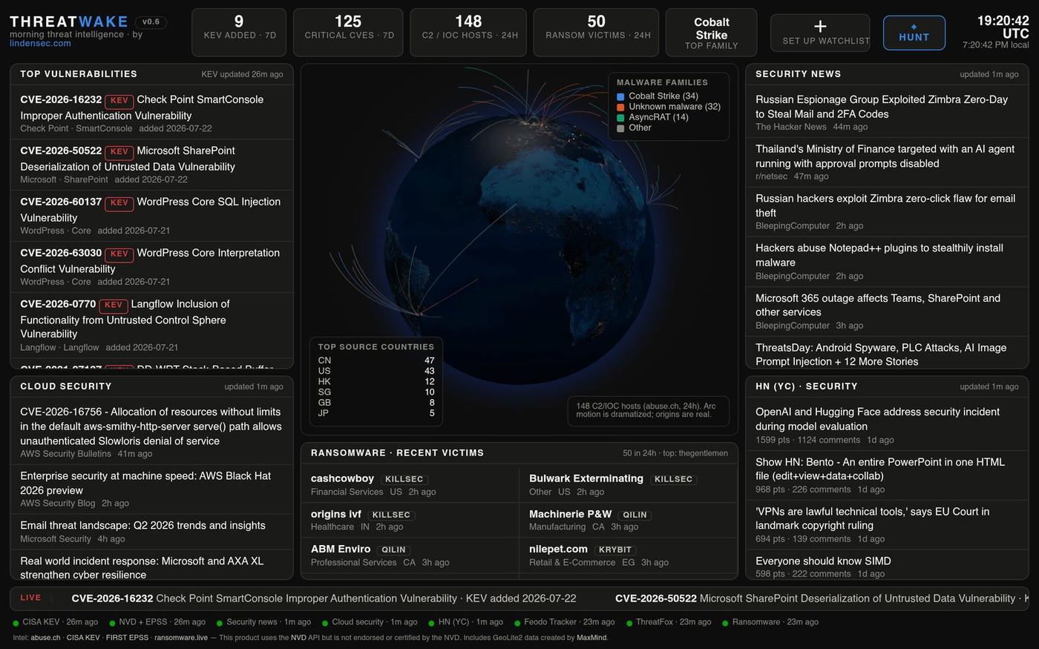Viewport: 1039px width, 649px height.
Task: Open the lindensec.com link
Action: click(40, 43)
